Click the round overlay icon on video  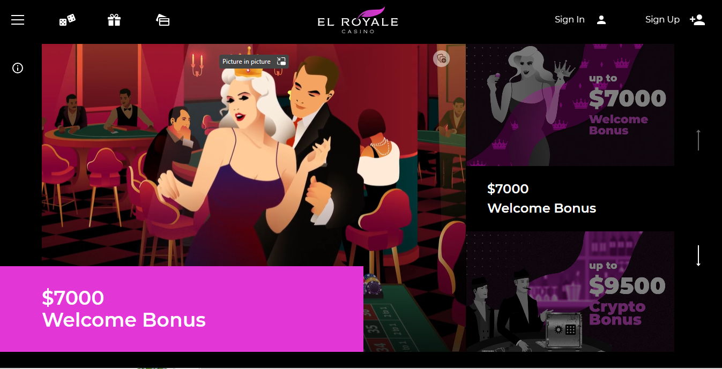coord(442,58)
